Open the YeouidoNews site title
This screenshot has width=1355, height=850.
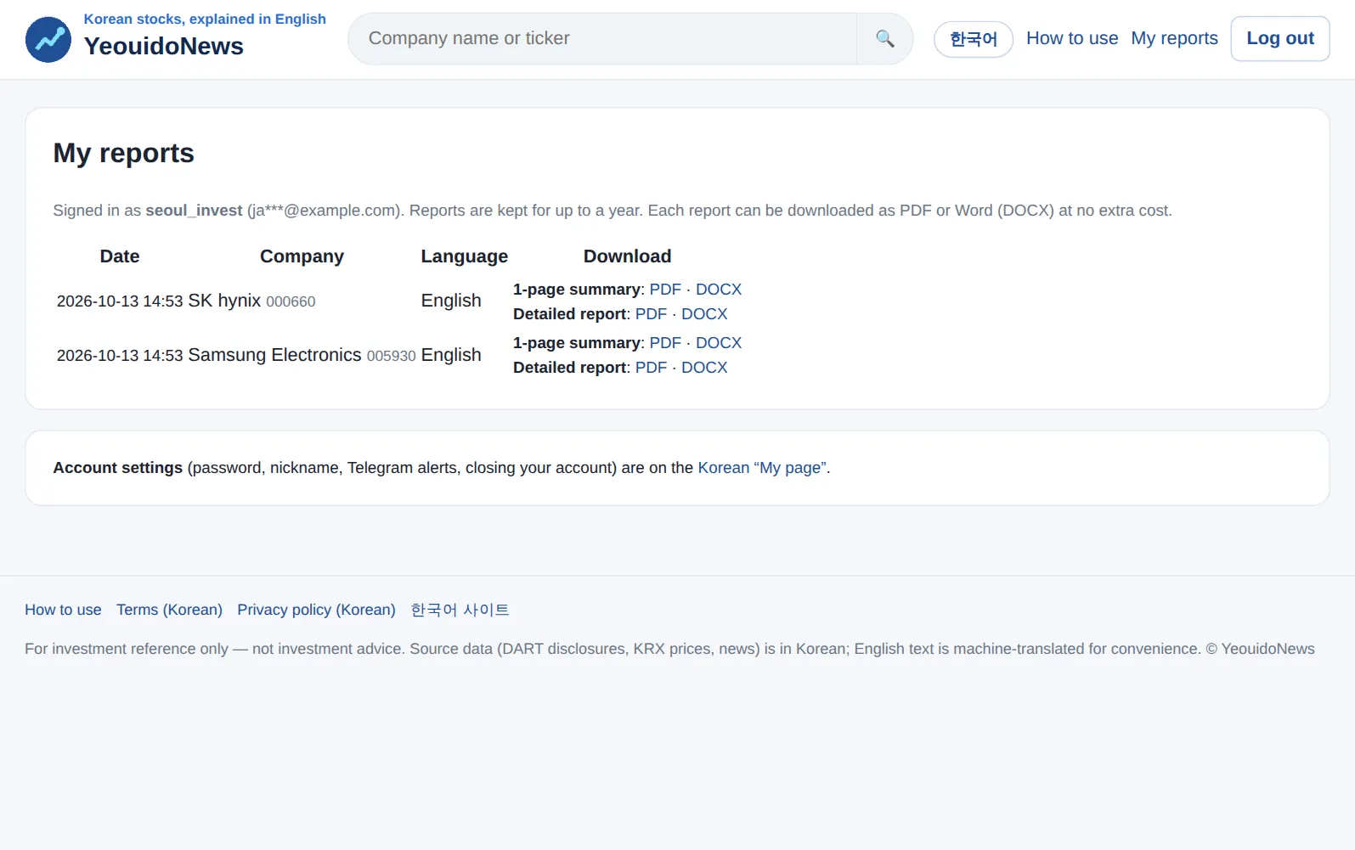tap(164, 47)
